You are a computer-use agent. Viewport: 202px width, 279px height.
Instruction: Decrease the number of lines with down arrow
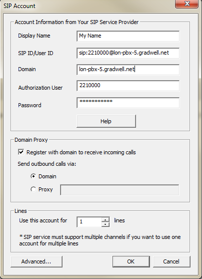(105, 224)
